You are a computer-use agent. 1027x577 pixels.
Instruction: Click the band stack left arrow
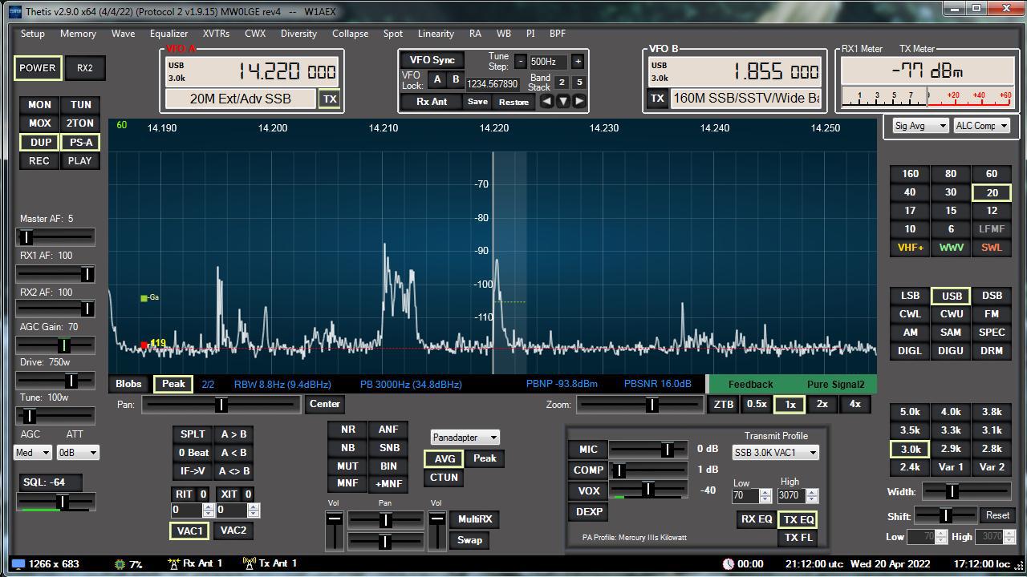[x=546, y=101]
